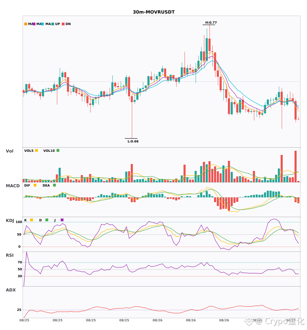The width and height of the screenshot is (307, 330).
Task: Click the D line green swatch
Action: tap(47, 220)
